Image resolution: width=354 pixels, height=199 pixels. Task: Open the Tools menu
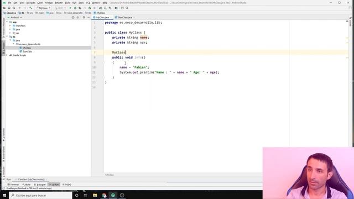pos(81,3)
